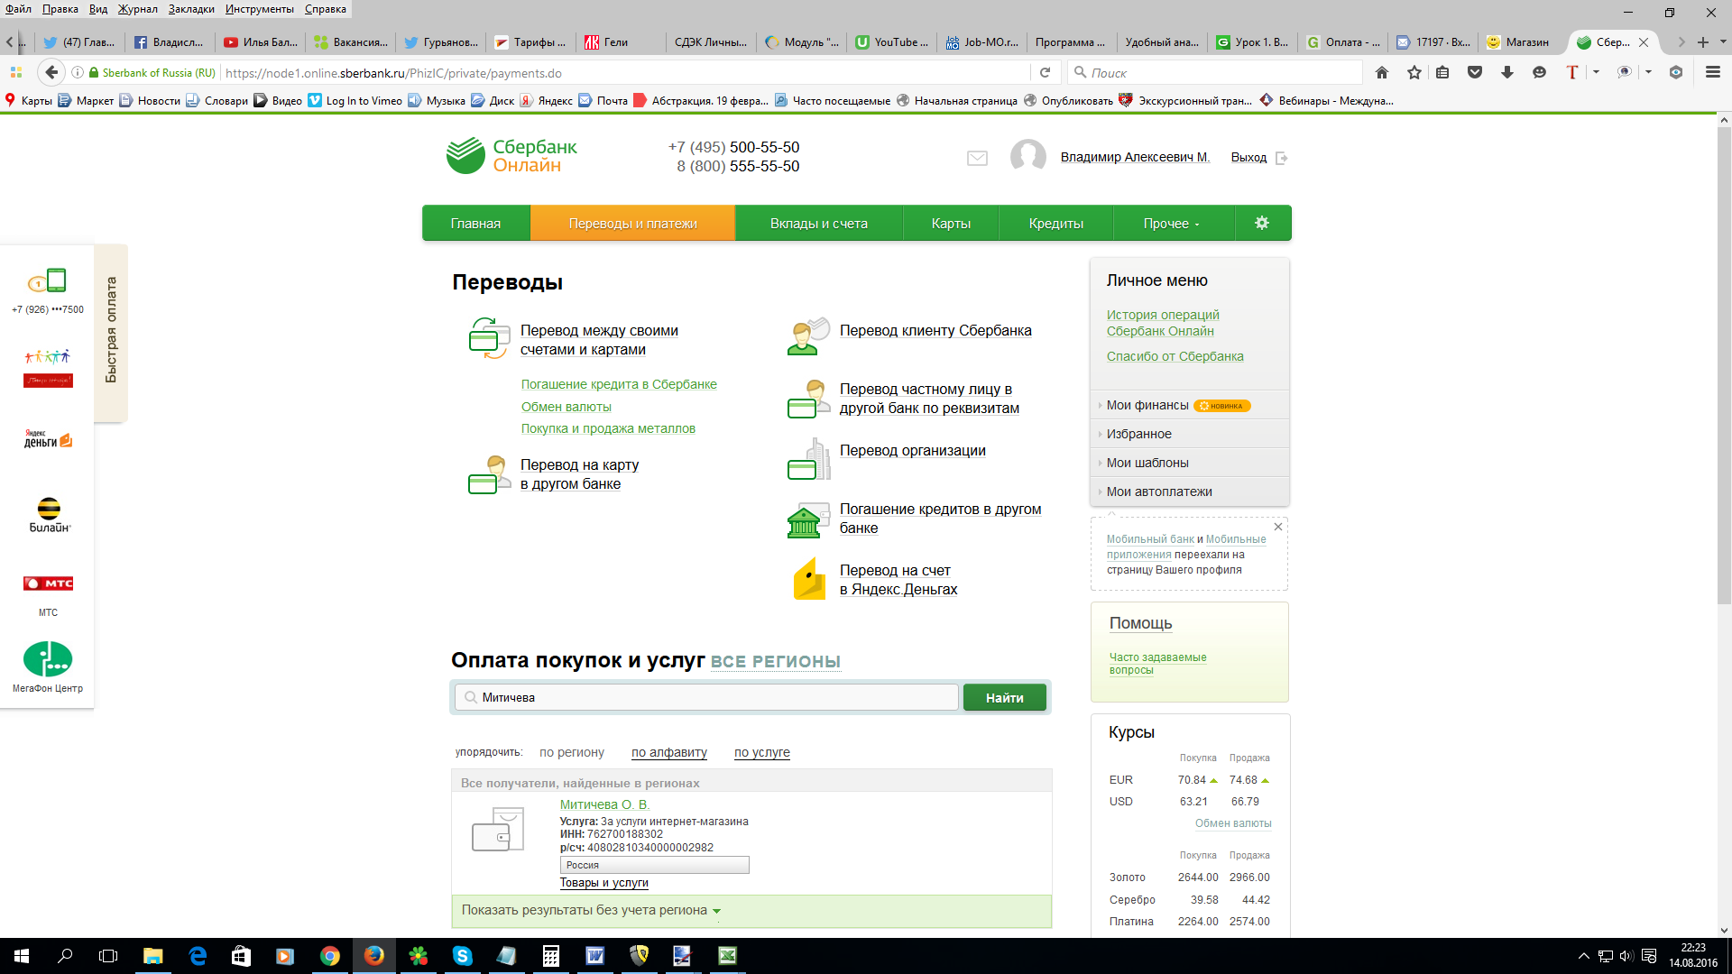Go to the Главная tab
1732x974 pixels.
point(475,224)
